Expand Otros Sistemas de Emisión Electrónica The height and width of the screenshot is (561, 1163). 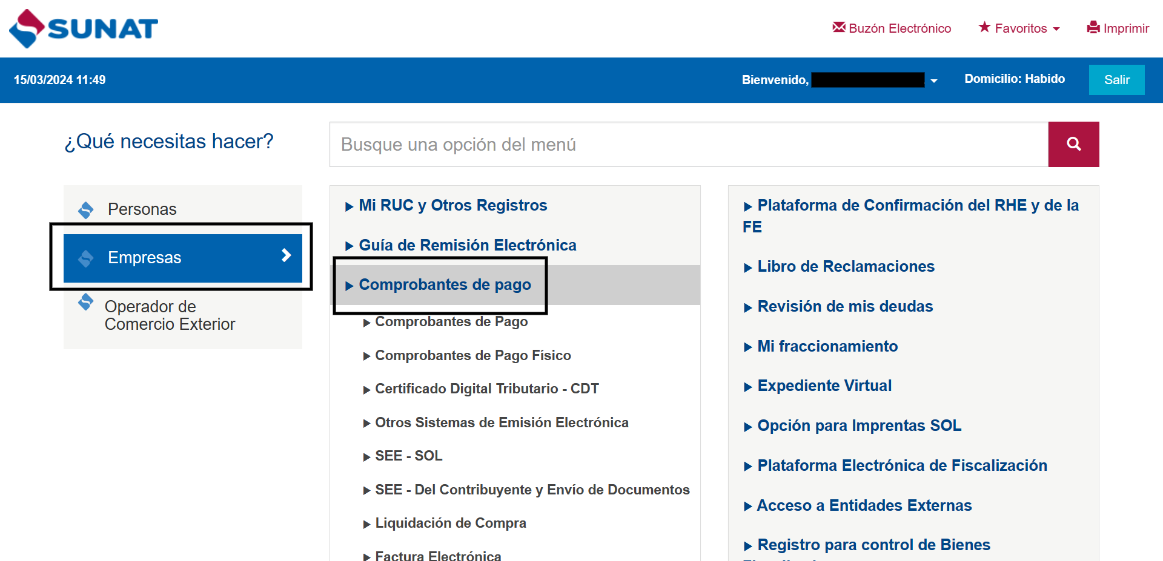coord(496,423)
